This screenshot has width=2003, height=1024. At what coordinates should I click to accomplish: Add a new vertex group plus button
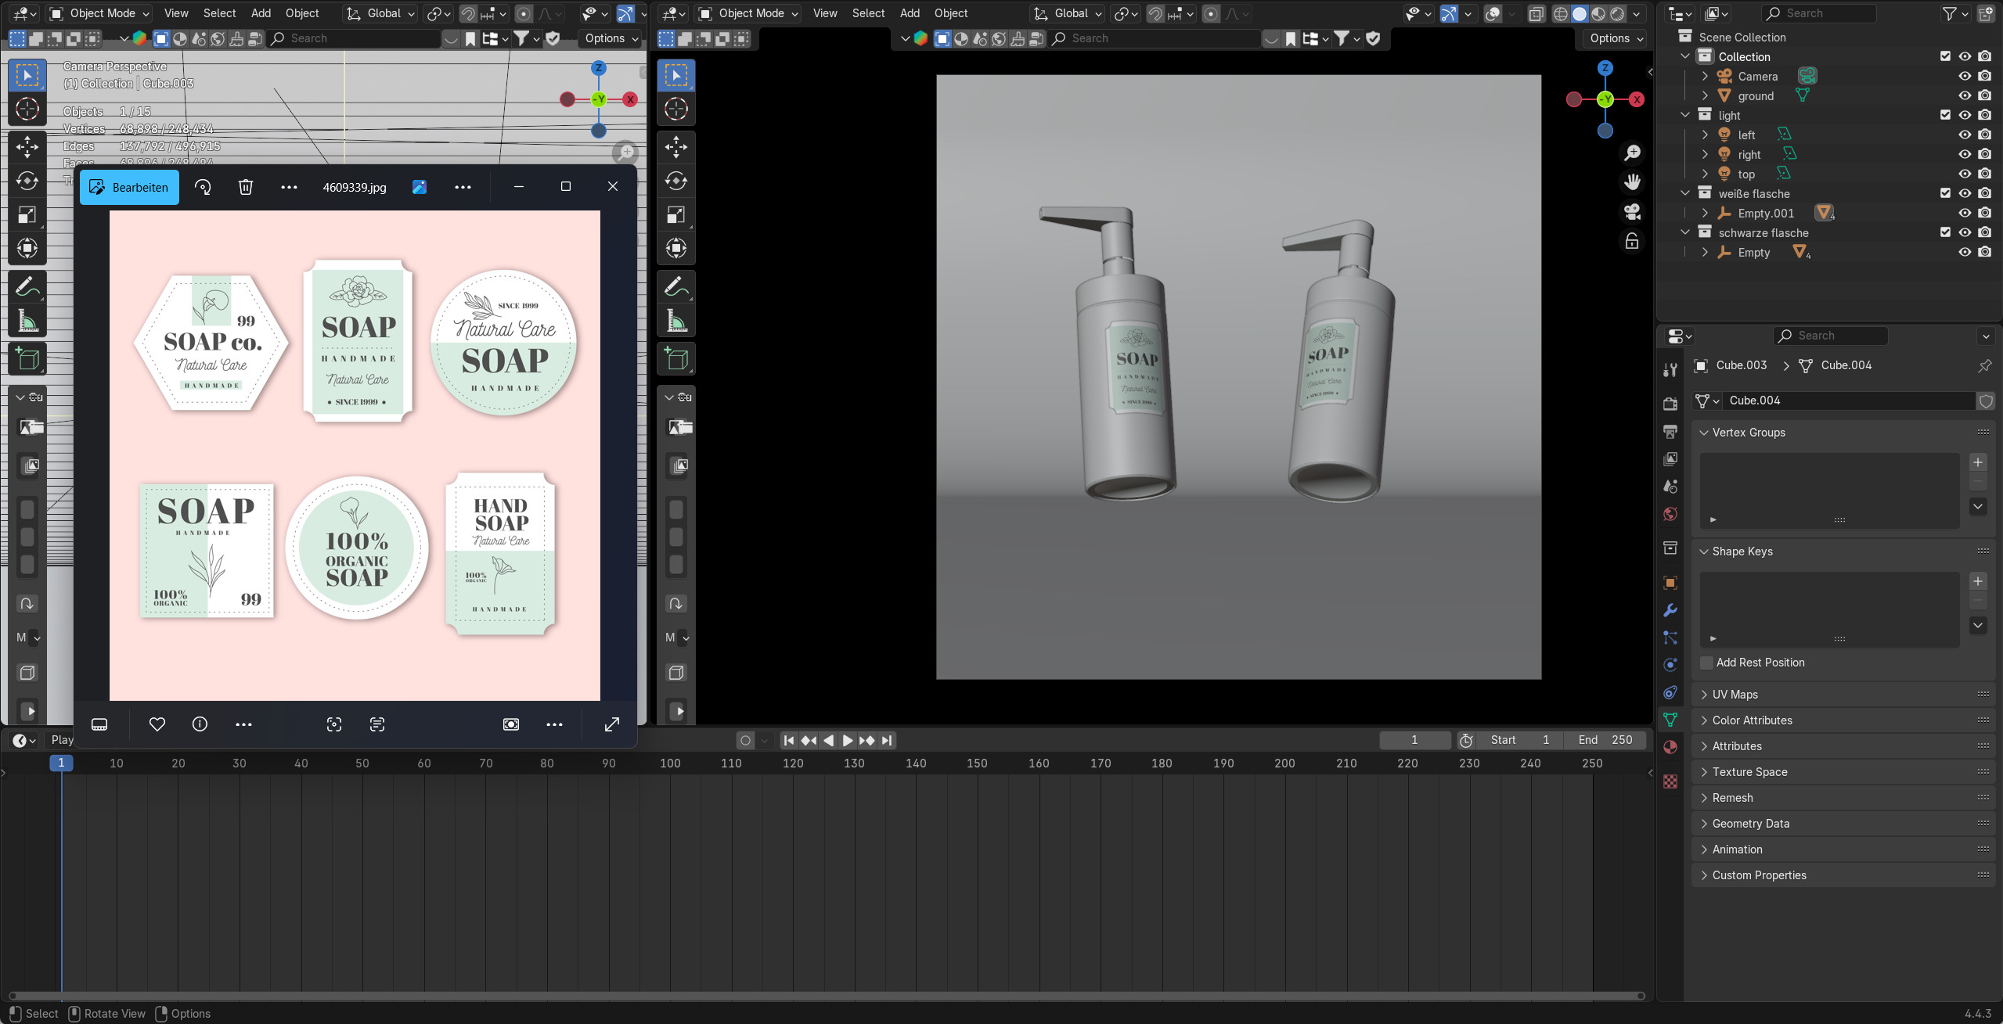[1978, 462]
